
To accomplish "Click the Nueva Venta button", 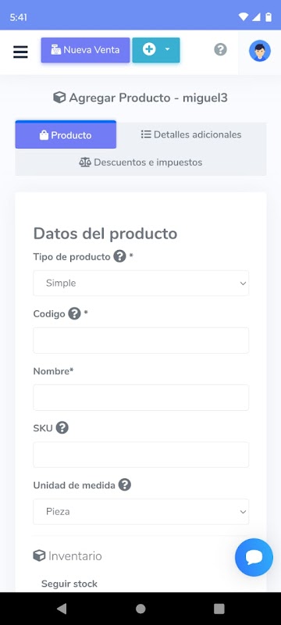I will tap(85, 50).
